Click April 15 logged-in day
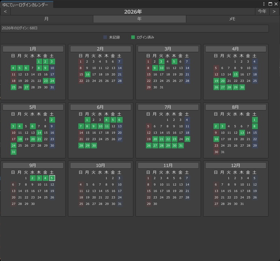This screenshot has height=261, width=280. tap(236, 74)
